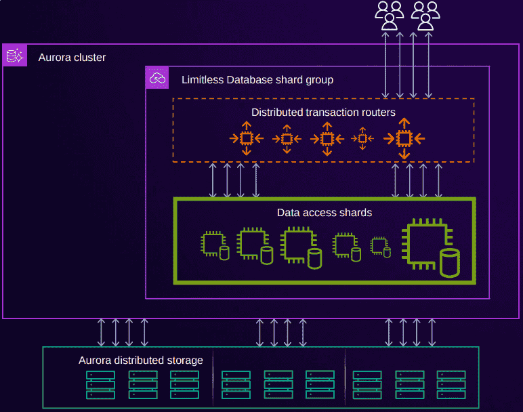Click the "Limitless Database shard group" label

[x=257, y=80]
